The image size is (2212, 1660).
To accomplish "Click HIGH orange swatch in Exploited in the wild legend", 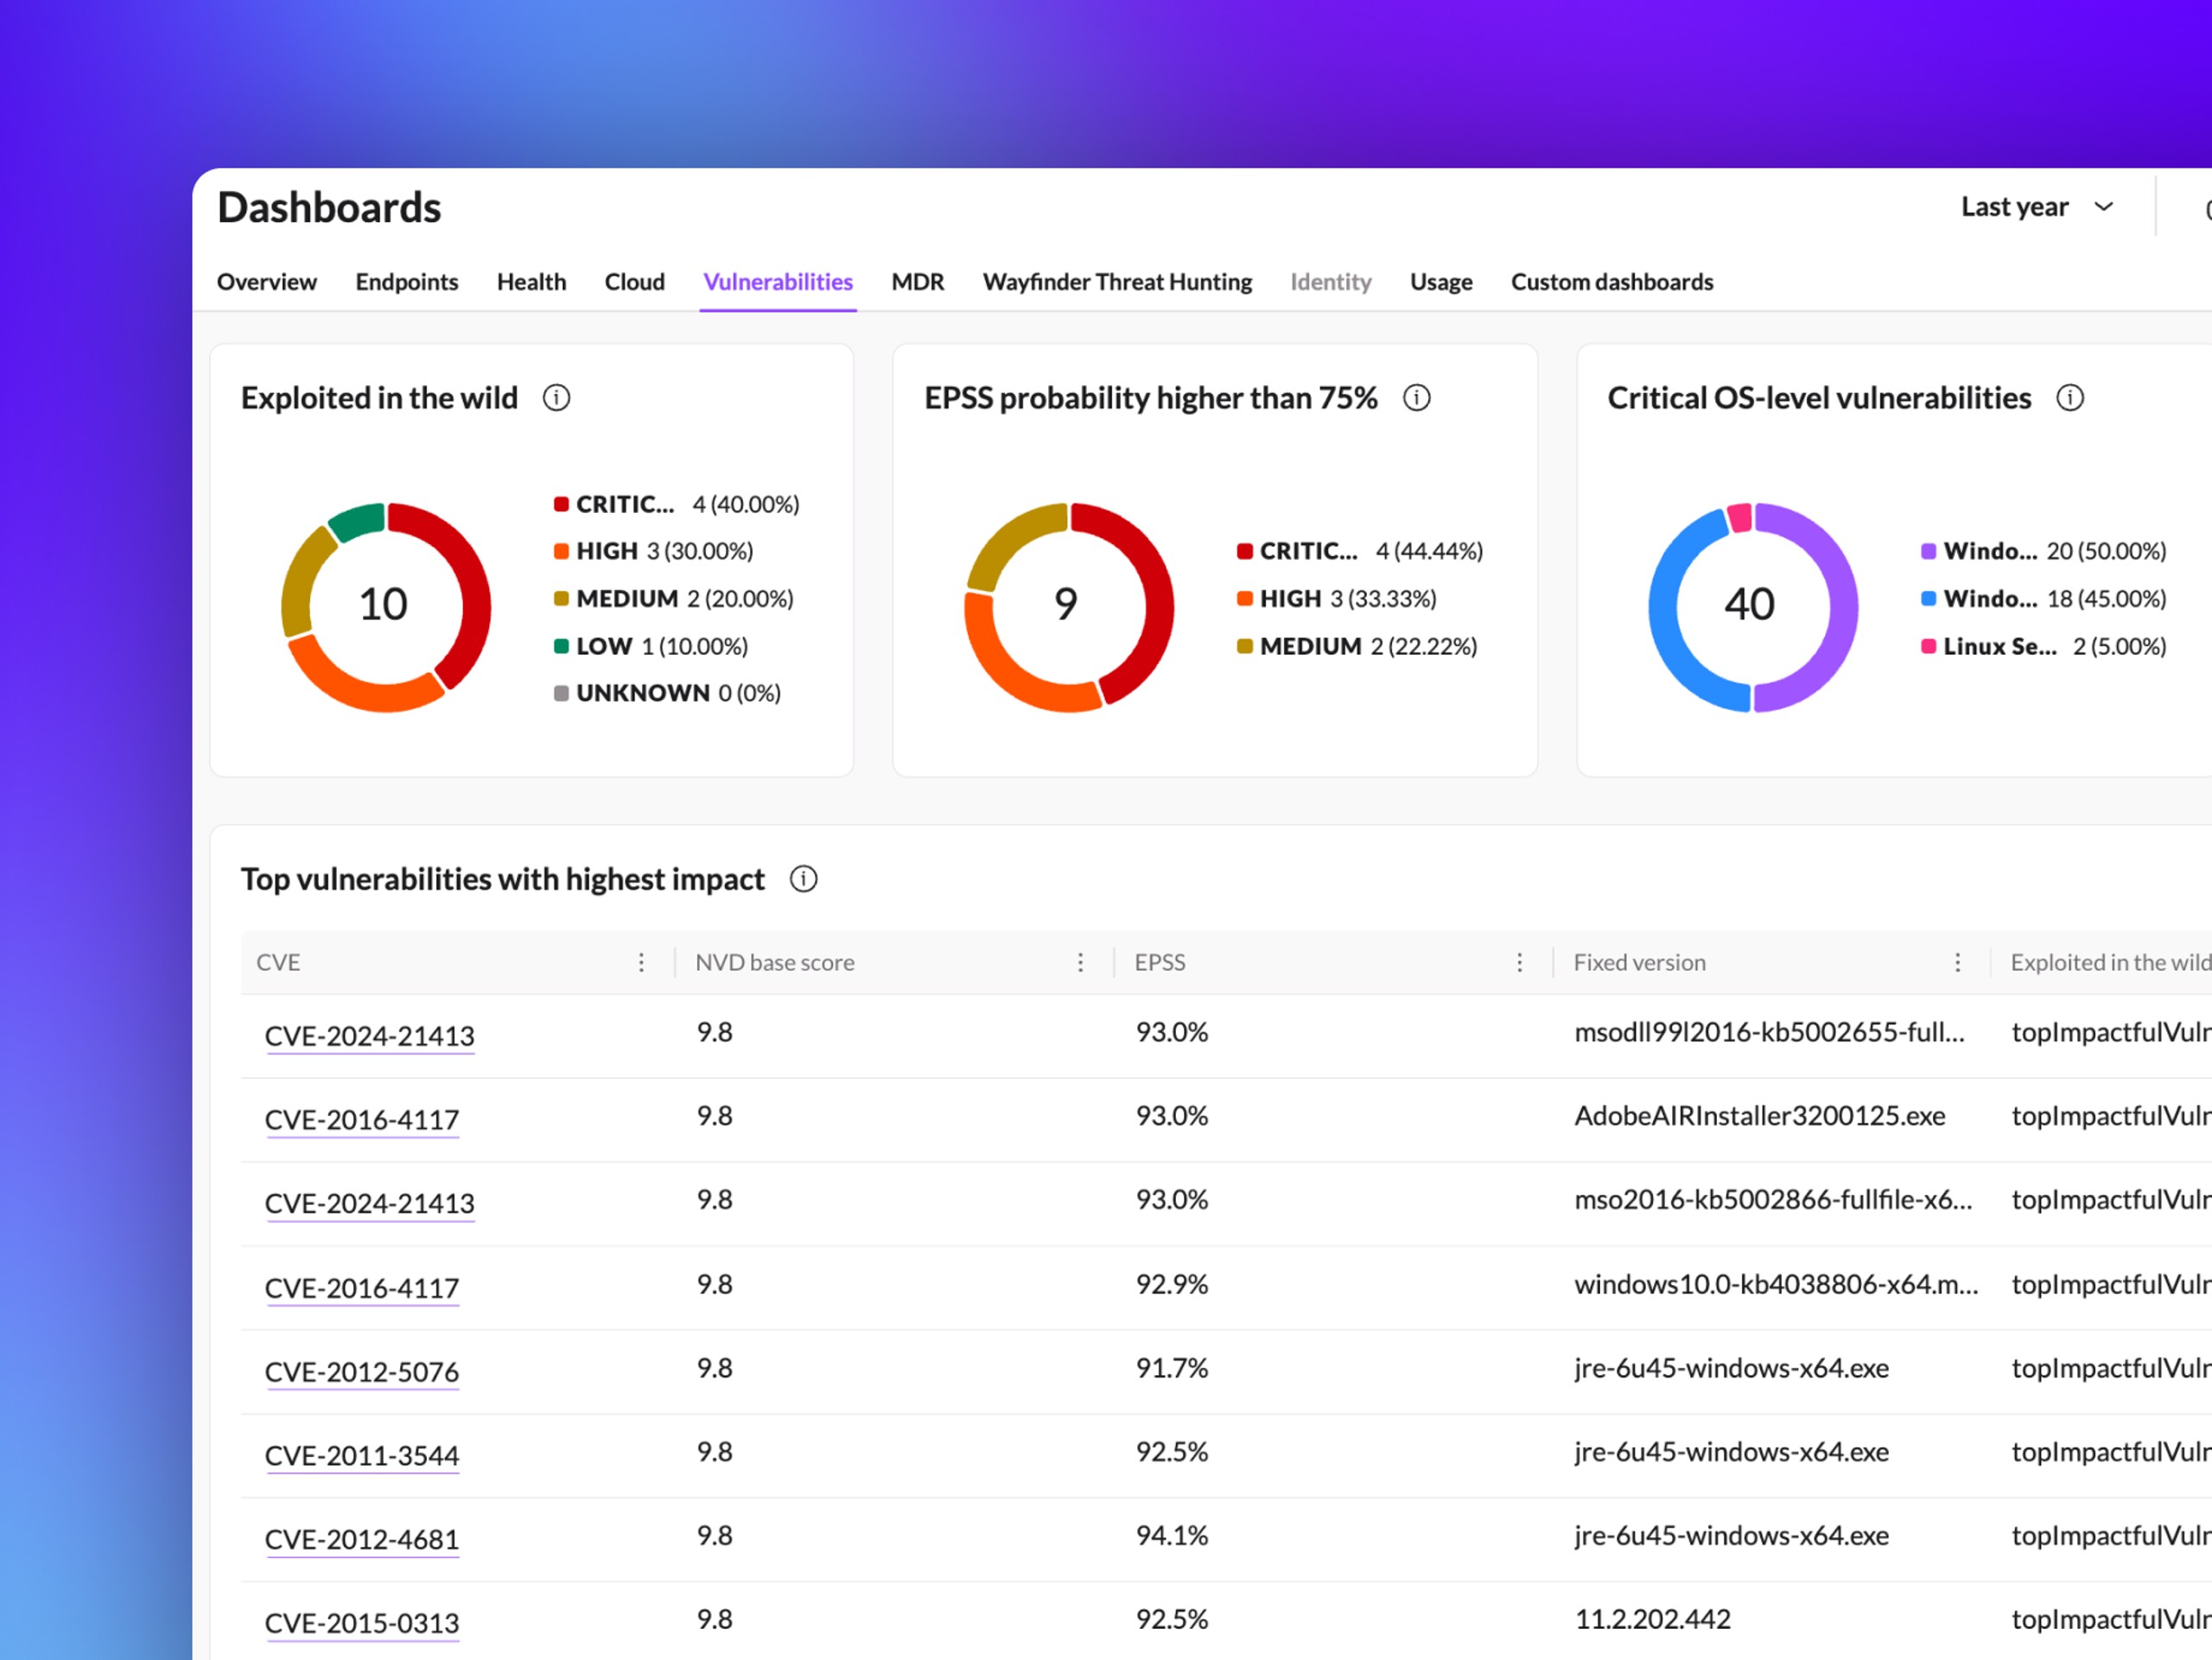I will (561, 551).
